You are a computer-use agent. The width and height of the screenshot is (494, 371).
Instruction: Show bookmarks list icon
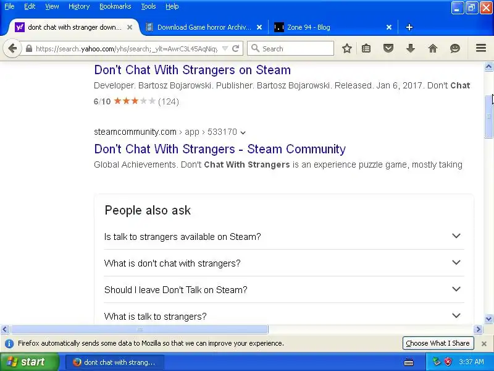366,49
